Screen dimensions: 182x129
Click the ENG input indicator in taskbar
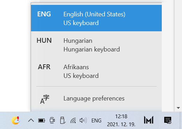(x=96, y=121)
